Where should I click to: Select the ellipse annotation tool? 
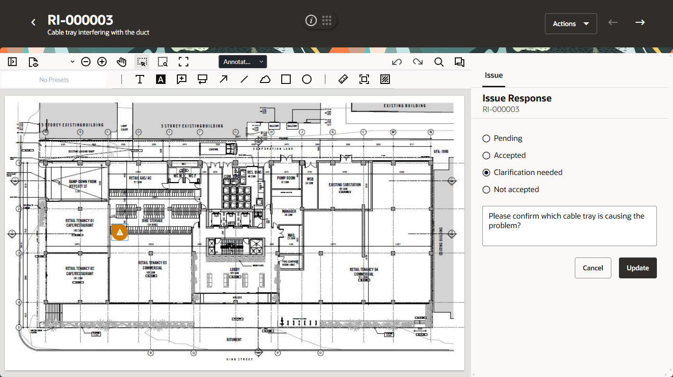[307, 79]
